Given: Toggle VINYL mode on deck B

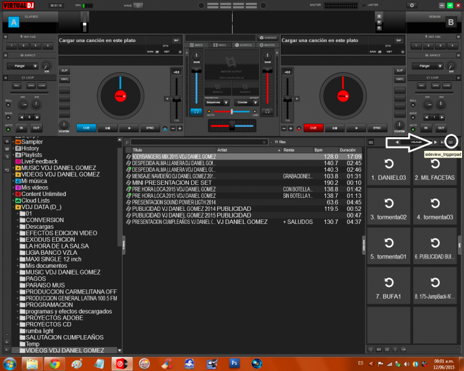Looking at the screenshot, I should coord(400,79).
